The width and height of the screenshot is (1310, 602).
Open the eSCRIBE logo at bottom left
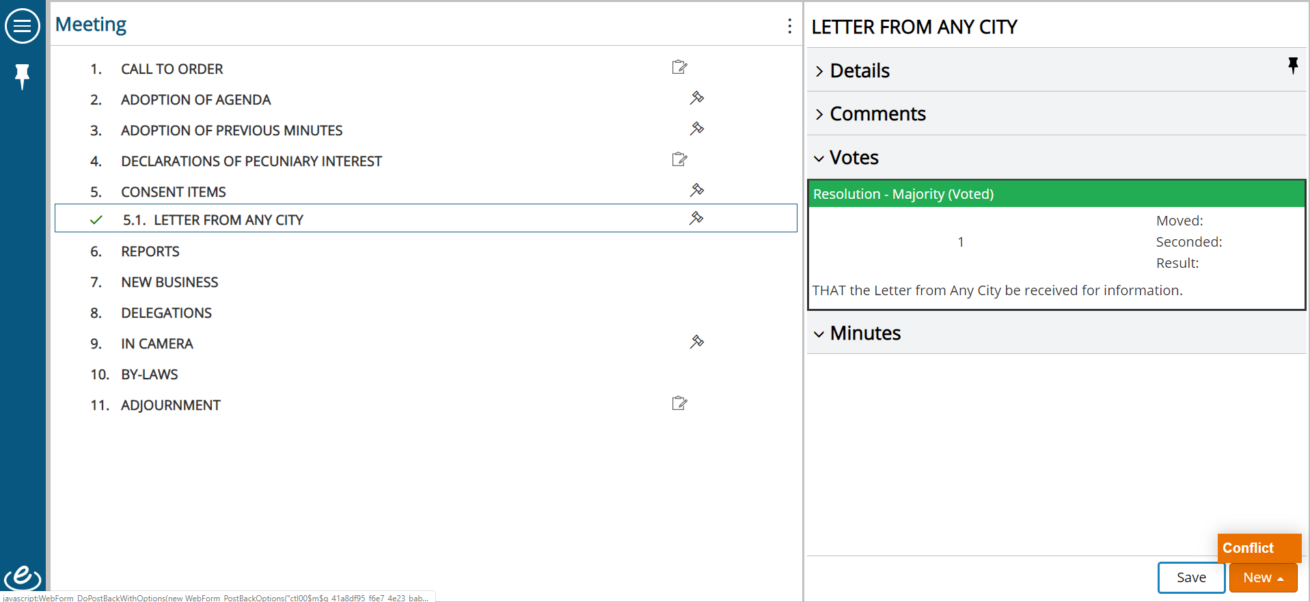click(x=23, y=578)
